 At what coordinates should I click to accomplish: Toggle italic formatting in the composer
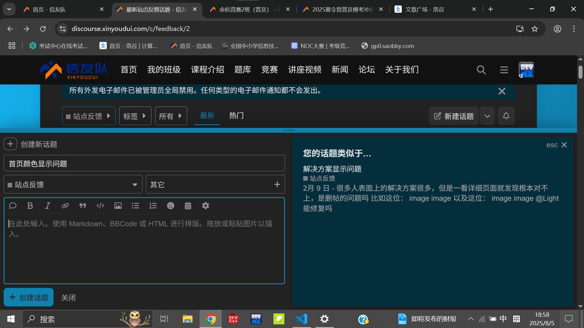click(x=47, y=206)
